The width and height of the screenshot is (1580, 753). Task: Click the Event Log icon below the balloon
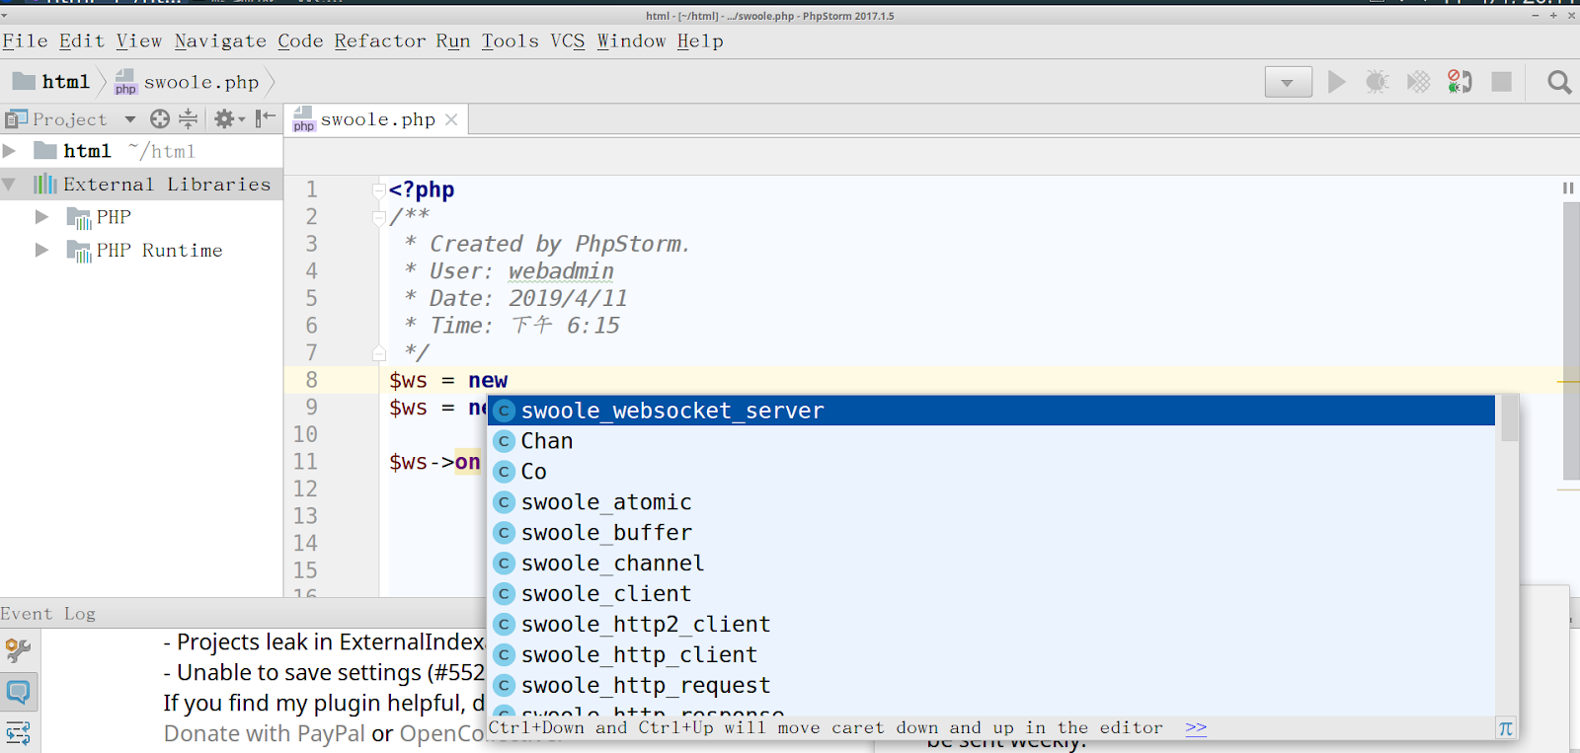(19, 733)
